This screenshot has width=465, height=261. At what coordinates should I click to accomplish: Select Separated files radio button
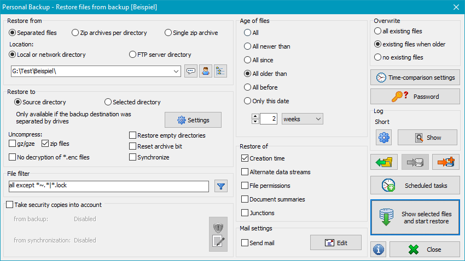(33, 33)
